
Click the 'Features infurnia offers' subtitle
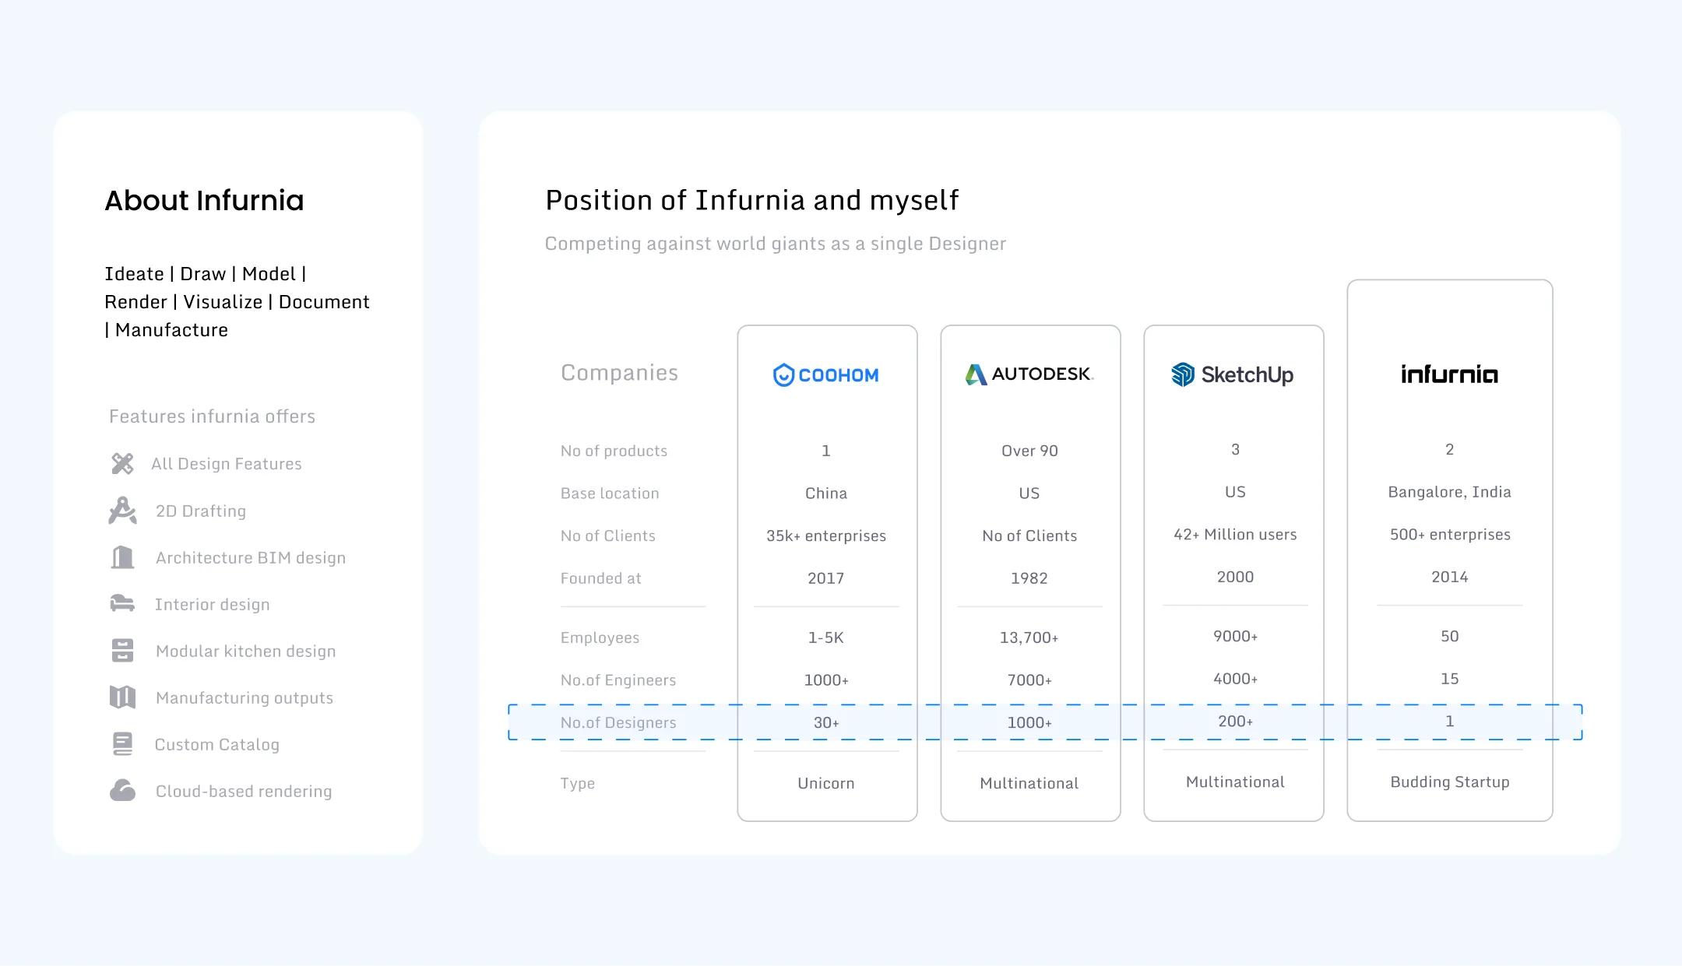click(x=212, y=416)
